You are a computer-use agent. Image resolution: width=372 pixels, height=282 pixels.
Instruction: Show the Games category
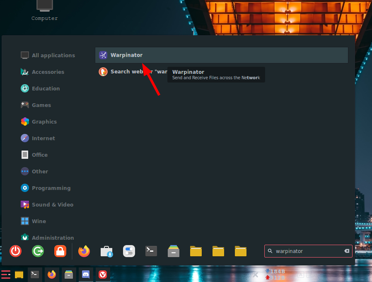36,105
